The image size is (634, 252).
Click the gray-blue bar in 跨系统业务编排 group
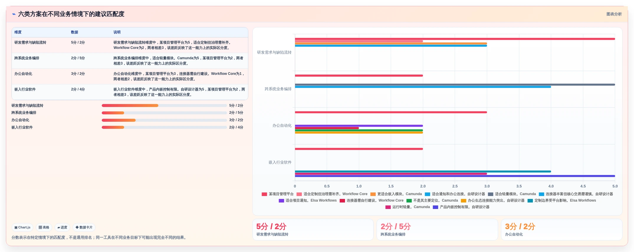[455, 85]
